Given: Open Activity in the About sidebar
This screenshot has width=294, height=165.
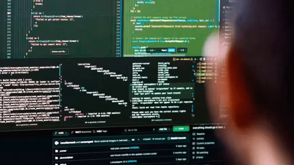Looking at the screenshot, I should click(200, 139).
